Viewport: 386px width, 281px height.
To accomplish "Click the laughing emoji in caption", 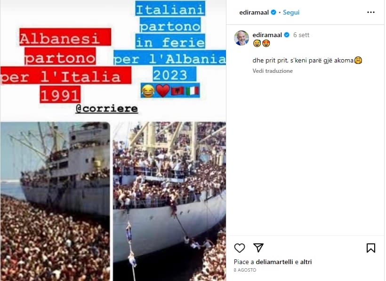I will 257,43.
